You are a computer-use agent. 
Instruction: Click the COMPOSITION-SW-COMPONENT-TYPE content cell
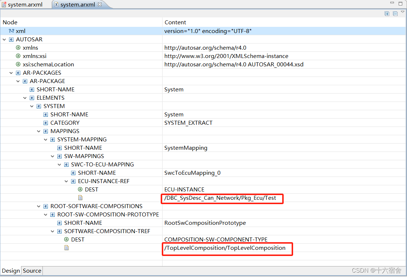click(x=216, y=240)
